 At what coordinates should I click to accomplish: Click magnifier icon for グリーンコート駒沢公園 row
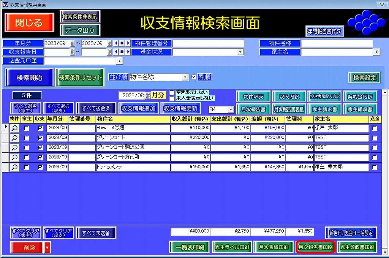(14, 147)
